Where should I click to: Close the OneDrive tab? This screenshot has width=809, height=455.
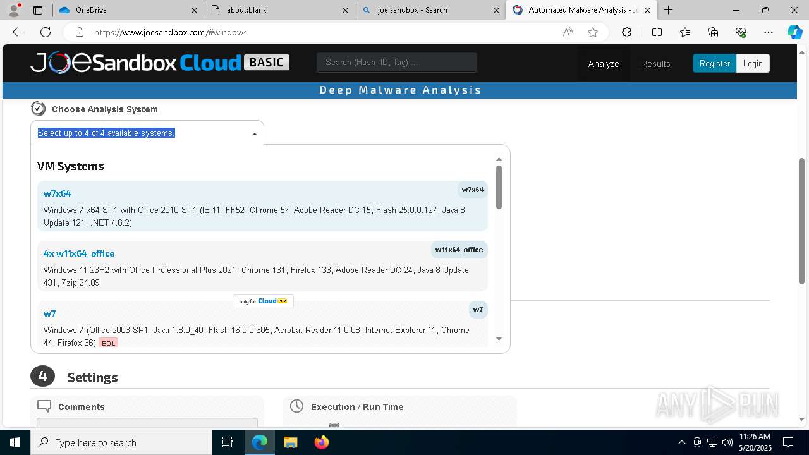click(x=194, y=10)
